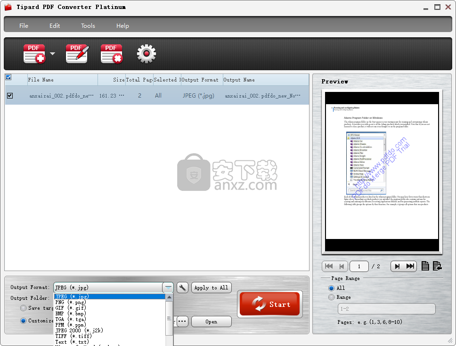
Task: Choose JPEG (*.jpg) from the list
Action: tap(110, 297)
